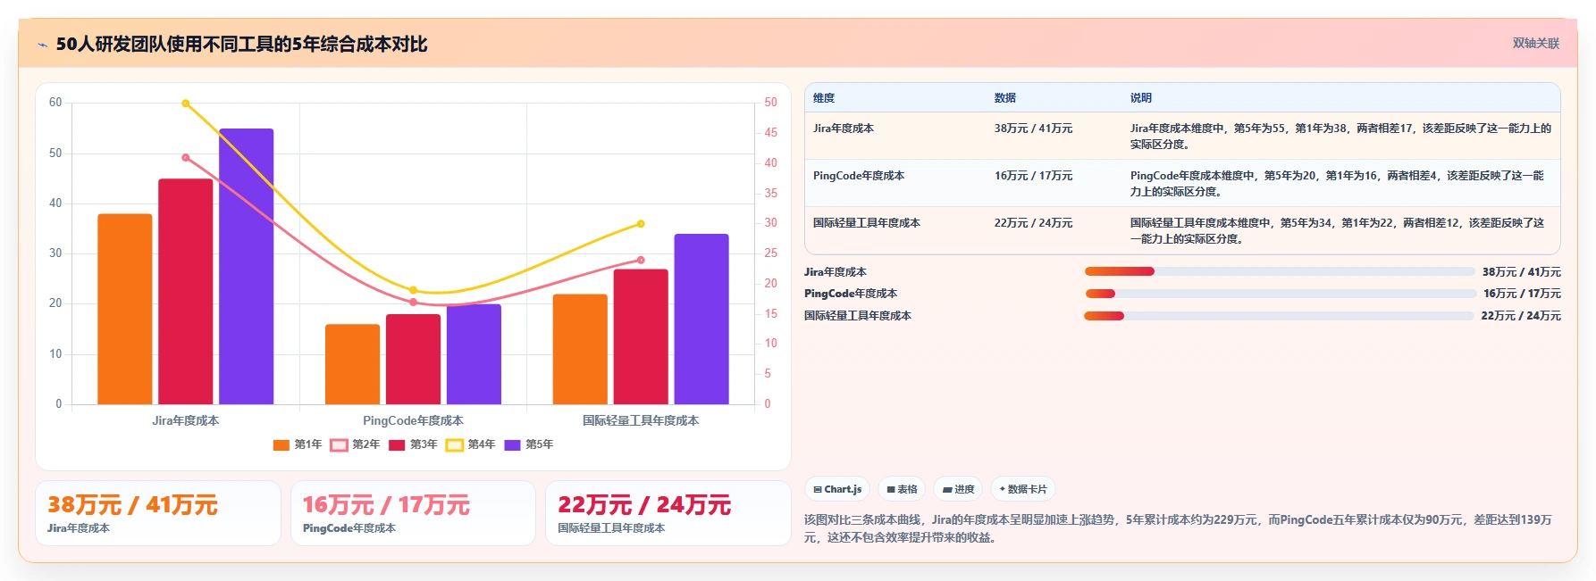Screen dimensions: 1596x581
Task: Open the orange 38万元 / 41万元 stat card
Action: click(158, 513)
